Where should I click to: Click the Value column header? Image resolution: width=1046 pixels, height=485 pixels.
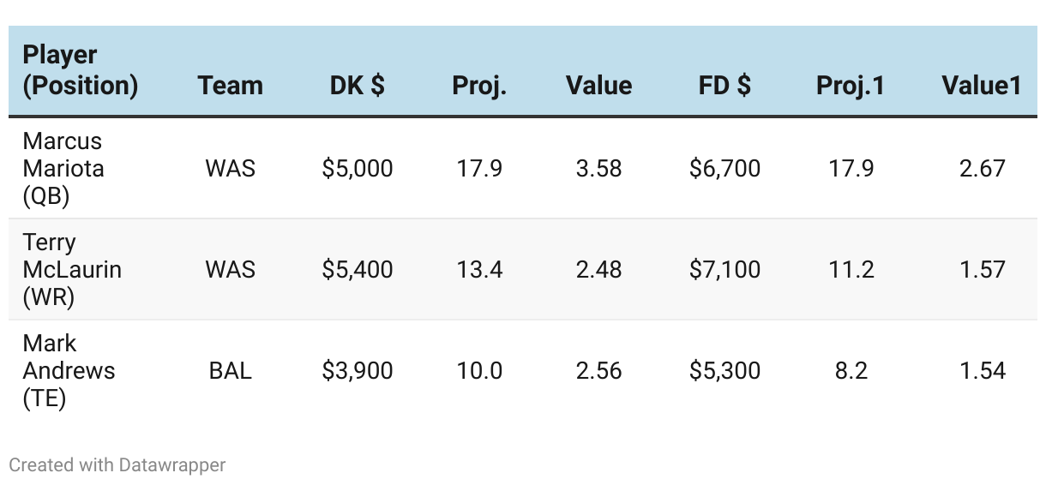click(598, 86)
